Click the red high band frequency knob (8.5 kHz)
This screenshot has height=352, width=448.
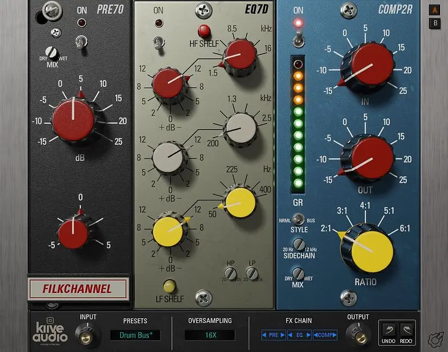click(x=240, y=56)
